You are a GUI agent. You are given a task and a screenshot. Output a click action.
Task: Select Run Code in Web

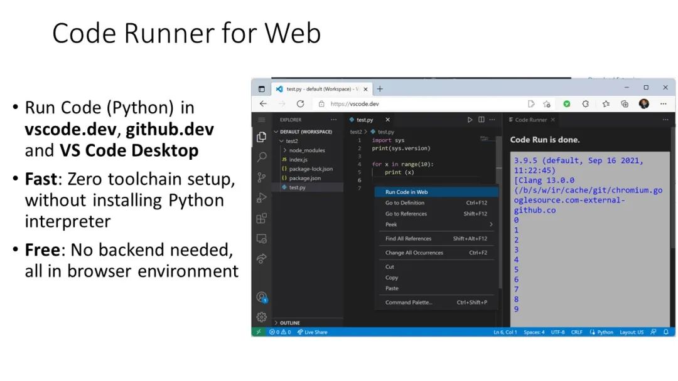point(436,192)
